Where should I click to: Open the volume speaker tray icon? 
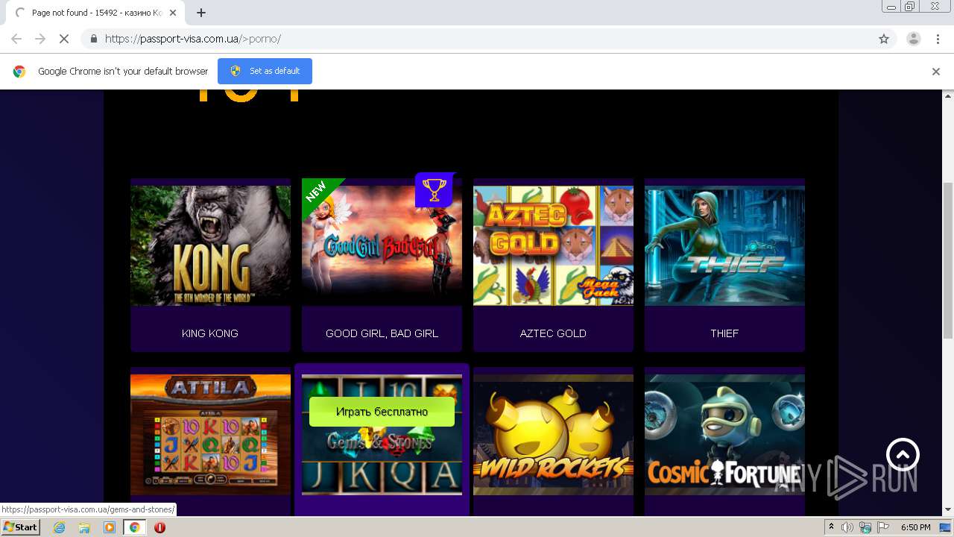847,527
